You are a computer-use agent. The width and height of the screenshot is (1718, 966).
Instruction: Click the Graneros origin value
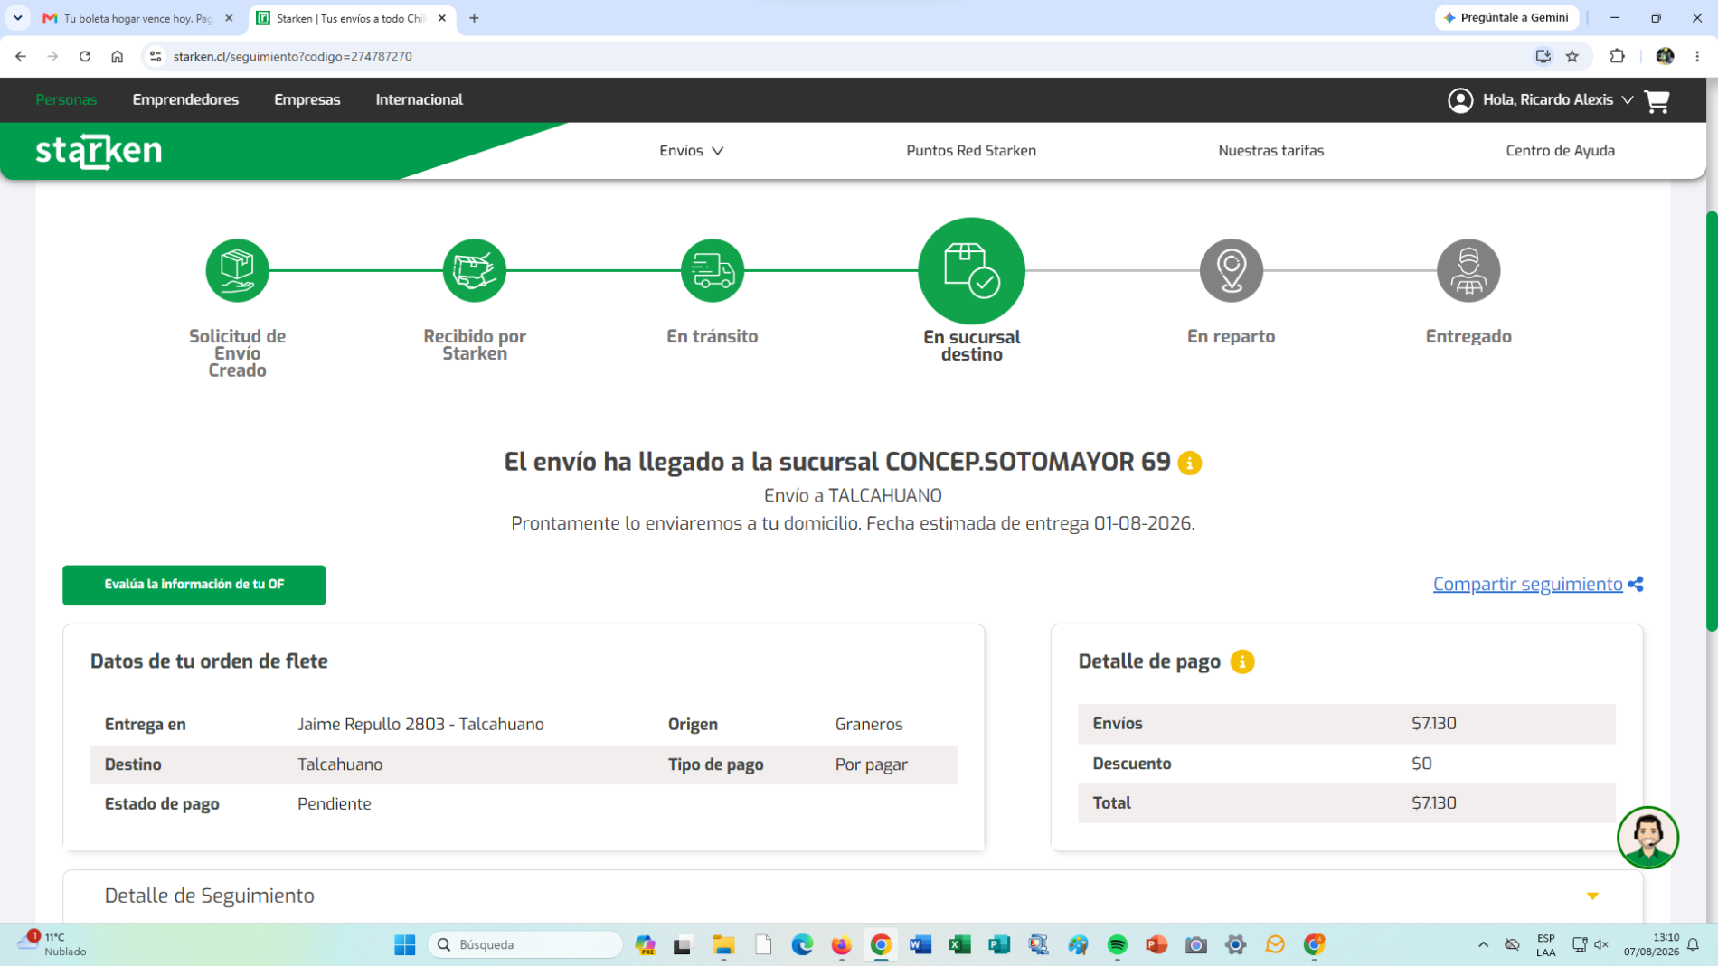868,725
